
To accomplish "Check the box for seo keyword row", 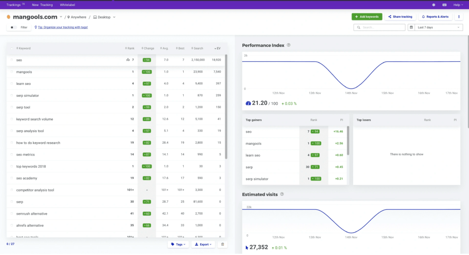I will (x=12, y=60).
